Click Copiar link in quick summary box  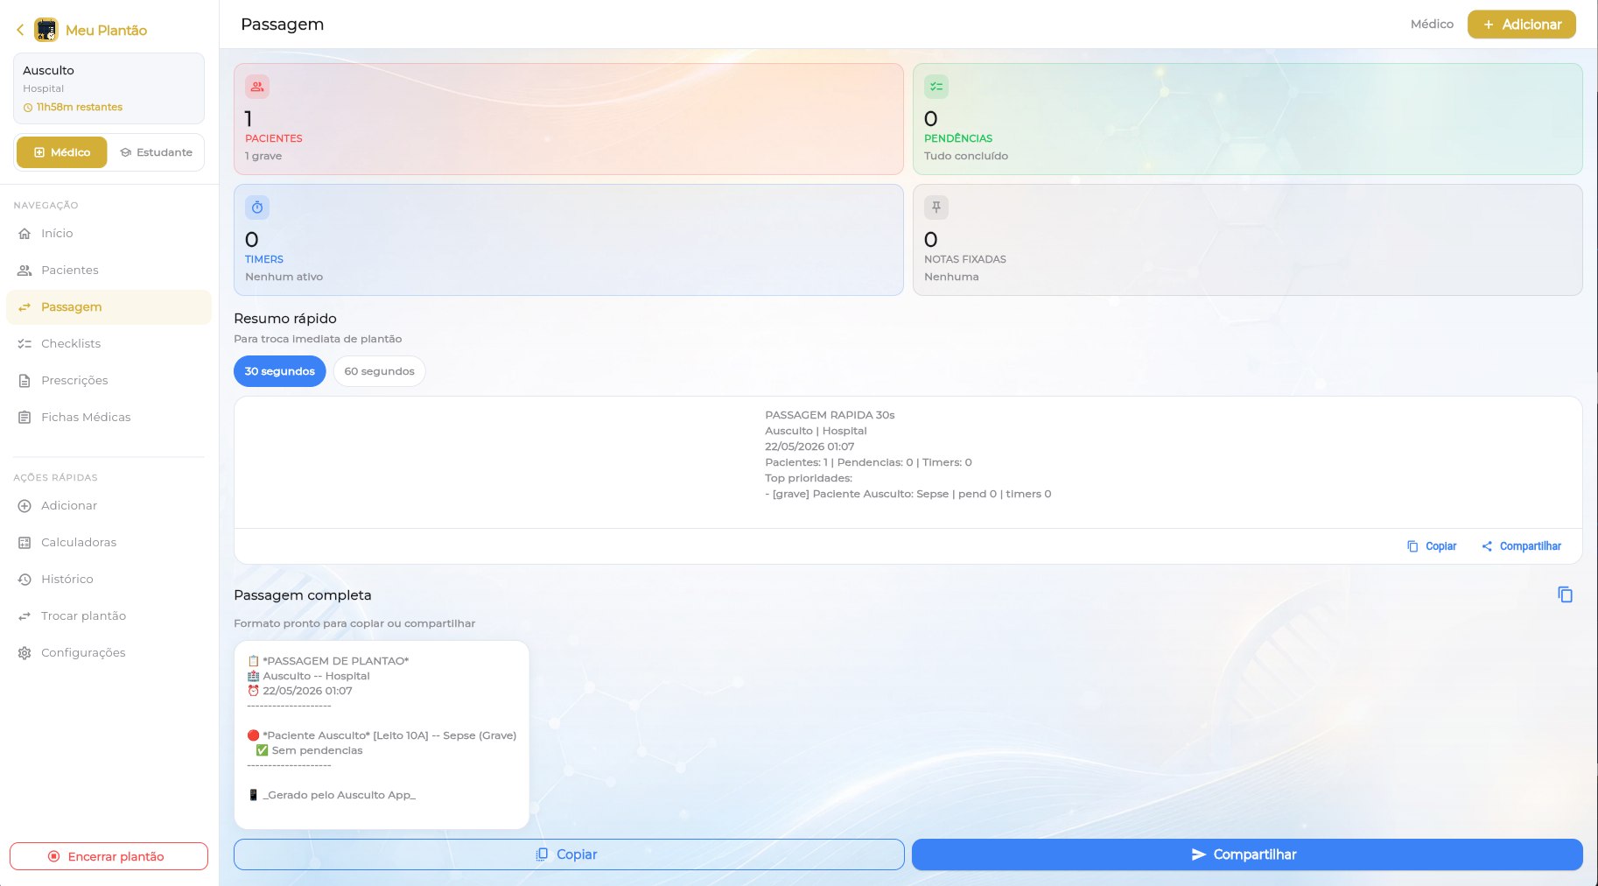pyautogui.click(x=1432, y=546)
